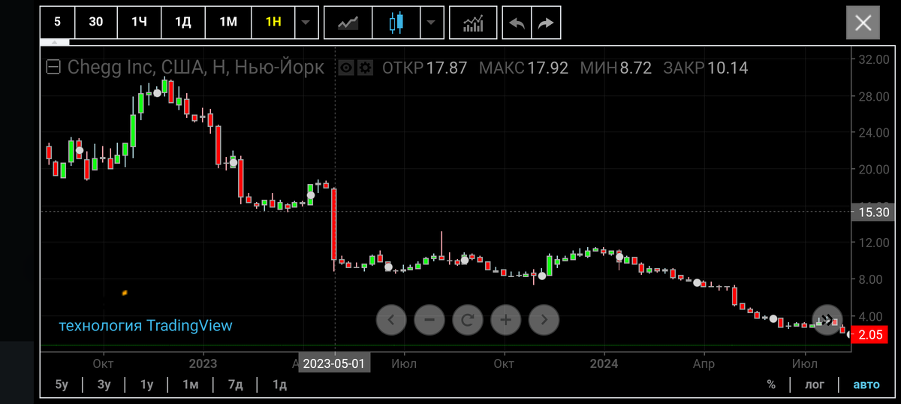
Task: Switch to the 1М monthly interval
Action: [x=228, y=22]
